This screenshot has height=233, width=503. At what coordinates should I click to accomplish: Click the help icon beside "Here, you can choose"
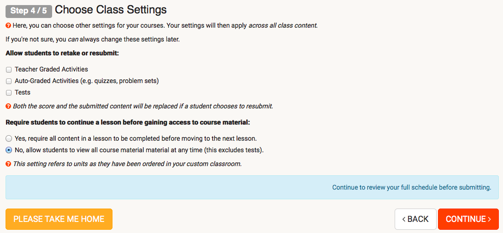point(8,25)
